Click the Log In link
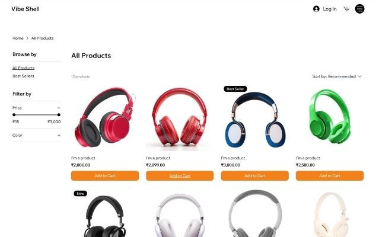 330,9
